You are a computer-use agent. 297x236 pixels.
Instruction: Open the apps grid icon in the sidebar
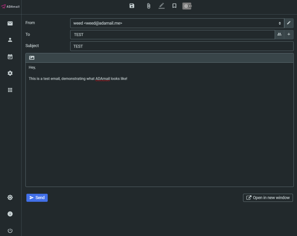[10, 90]
